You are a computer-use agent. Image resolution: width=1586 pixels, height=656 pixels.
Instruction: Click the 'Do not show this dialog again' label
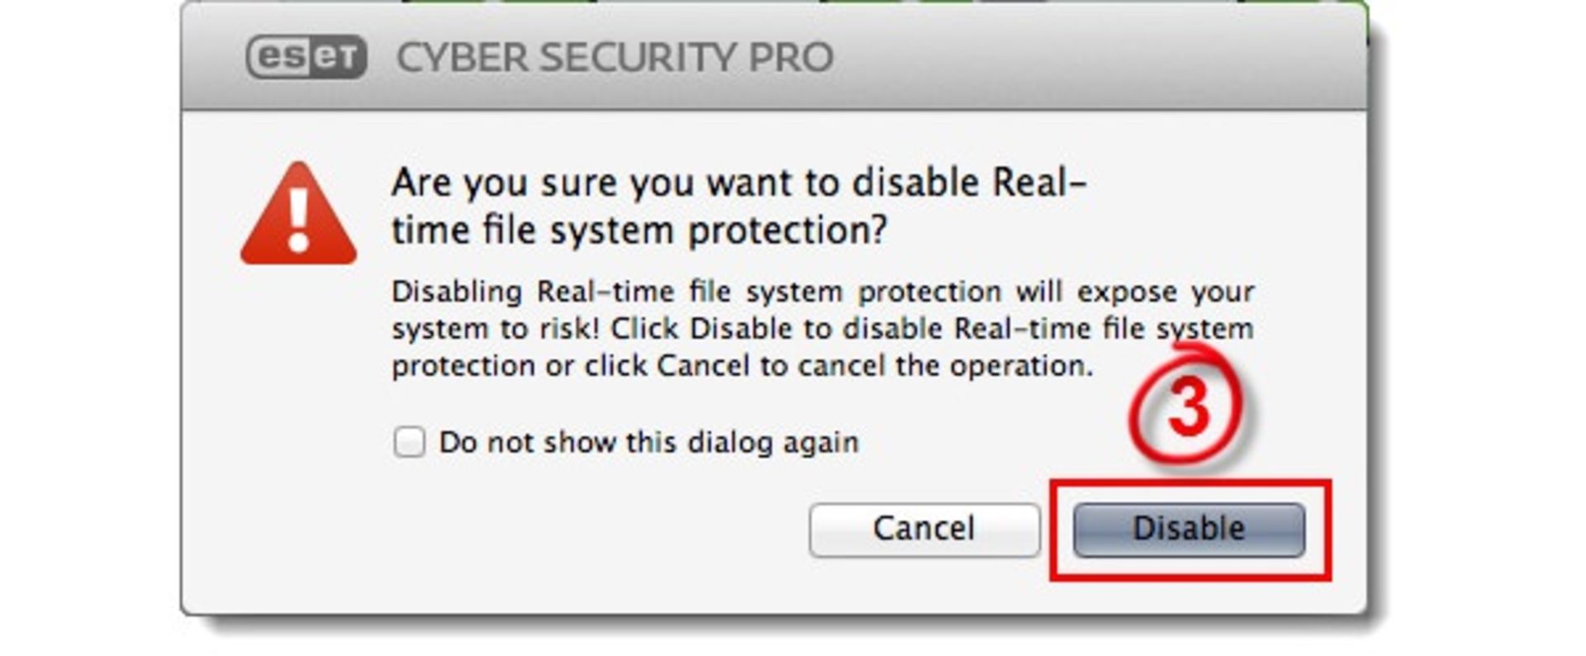click(x=648, y=442)
